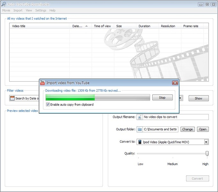Image resolution: width=218 pixels, height=192 pixels.
Task: Open the filter dropdown arrow next to Show
Action: point(181,98)
